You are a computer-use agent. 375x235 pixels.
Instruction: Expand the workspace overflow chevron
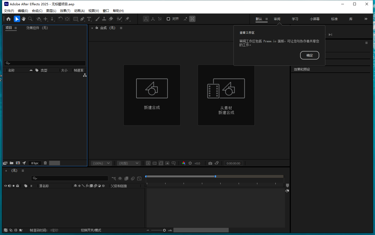click(x=366, y=19)
